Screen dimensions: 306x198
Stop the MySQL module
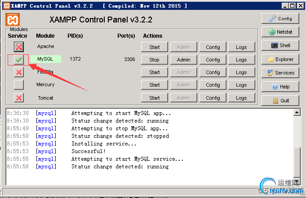point(155,60)
